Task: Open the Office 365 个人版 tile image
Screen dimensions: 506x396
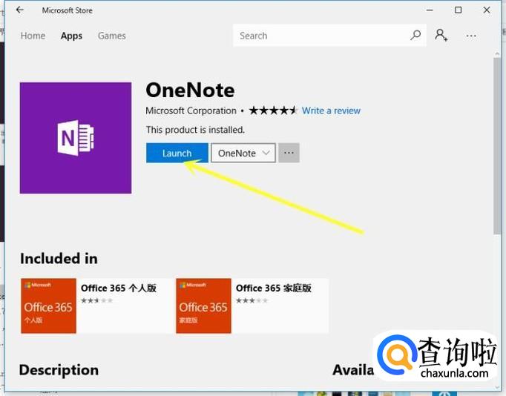Action: 48,306
